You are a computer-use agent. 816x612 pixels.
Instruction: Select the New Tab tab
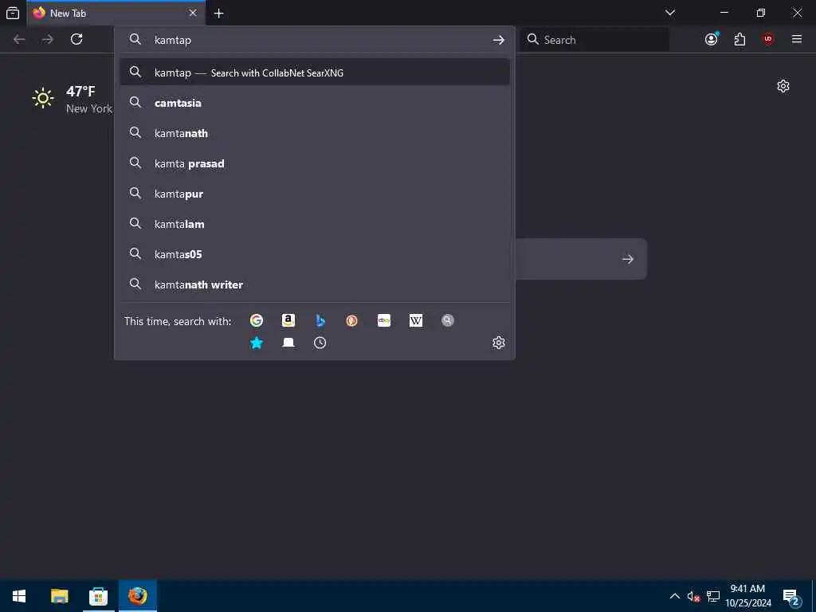click(116, 13)
